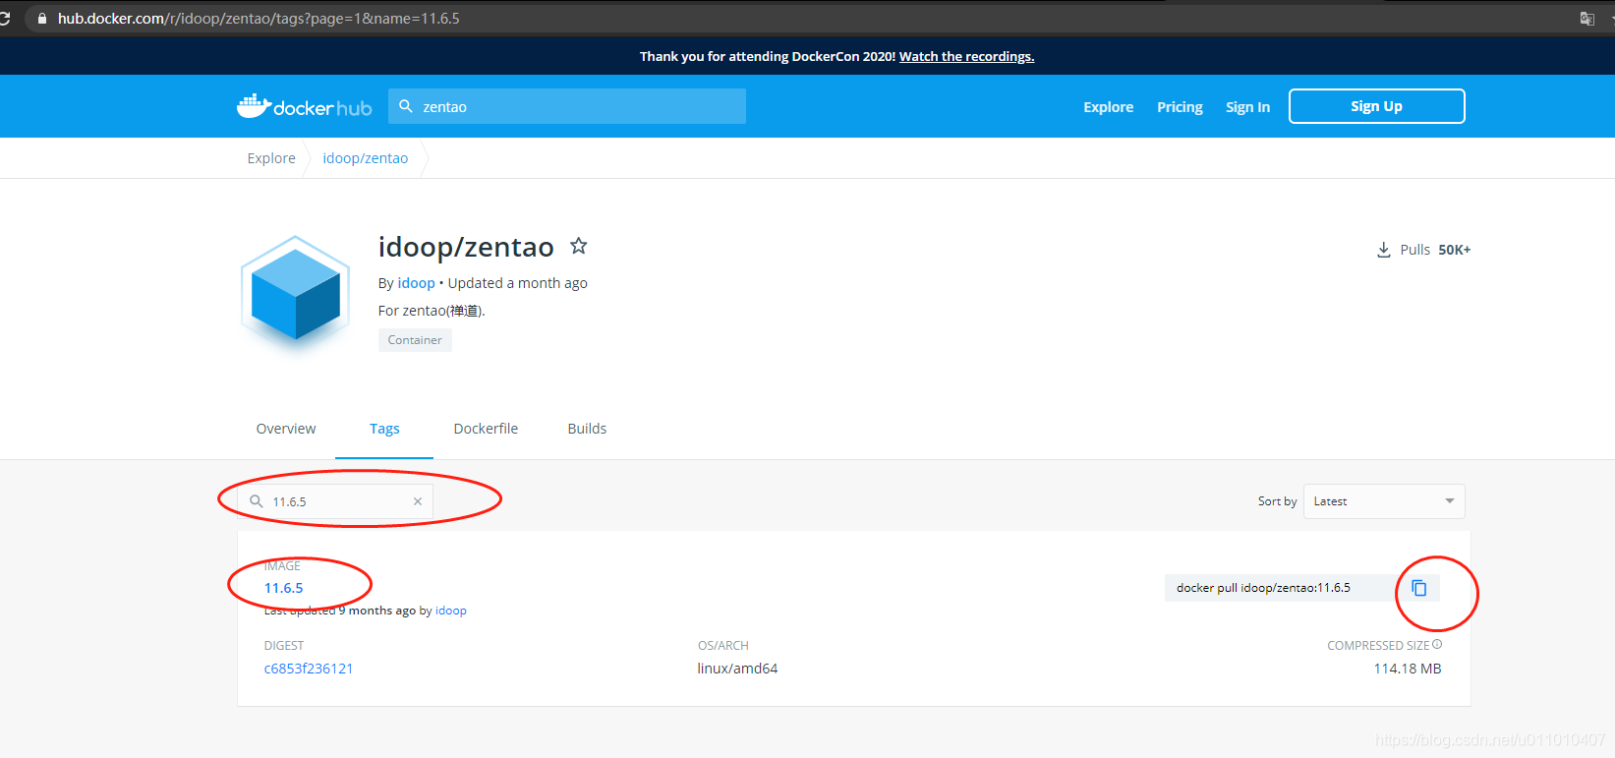Open the idoop author profile link
This screenshot has width=1615, height=758.
[416, 283]
